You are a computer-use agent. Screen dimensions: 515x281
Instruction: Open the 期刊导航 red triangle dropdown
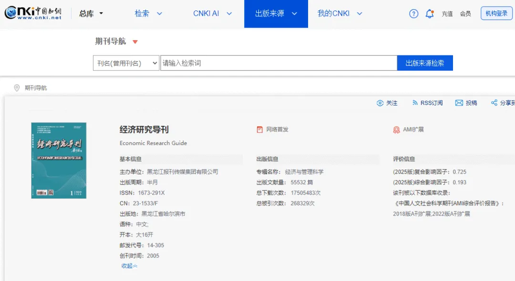click(135, 42)
